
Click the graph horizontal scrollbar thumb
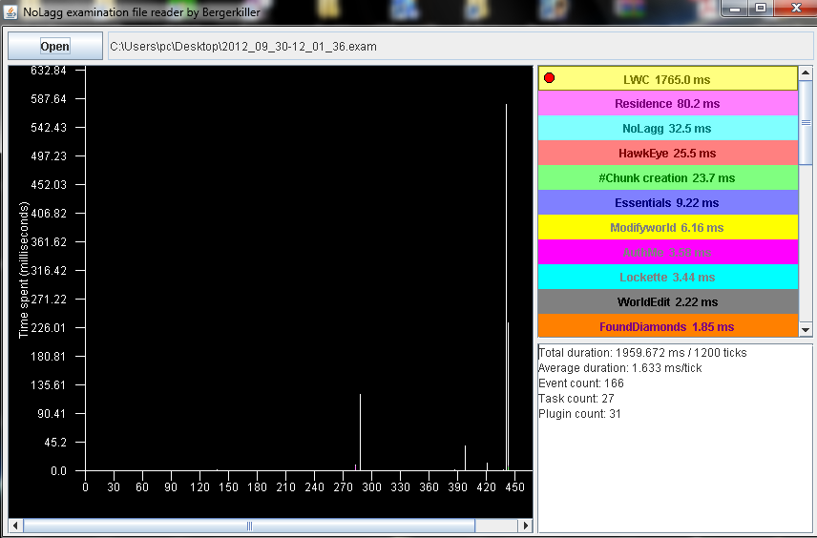pyautogui.click(x=249, y=526)
